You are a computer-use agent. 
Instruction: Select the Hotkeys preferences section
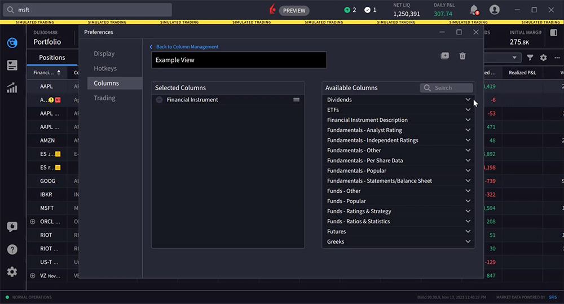point(105,68)
